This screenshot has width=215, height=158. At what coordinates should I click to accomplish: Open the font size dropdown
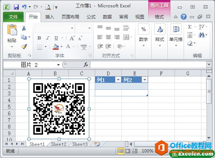coord(89,28)
